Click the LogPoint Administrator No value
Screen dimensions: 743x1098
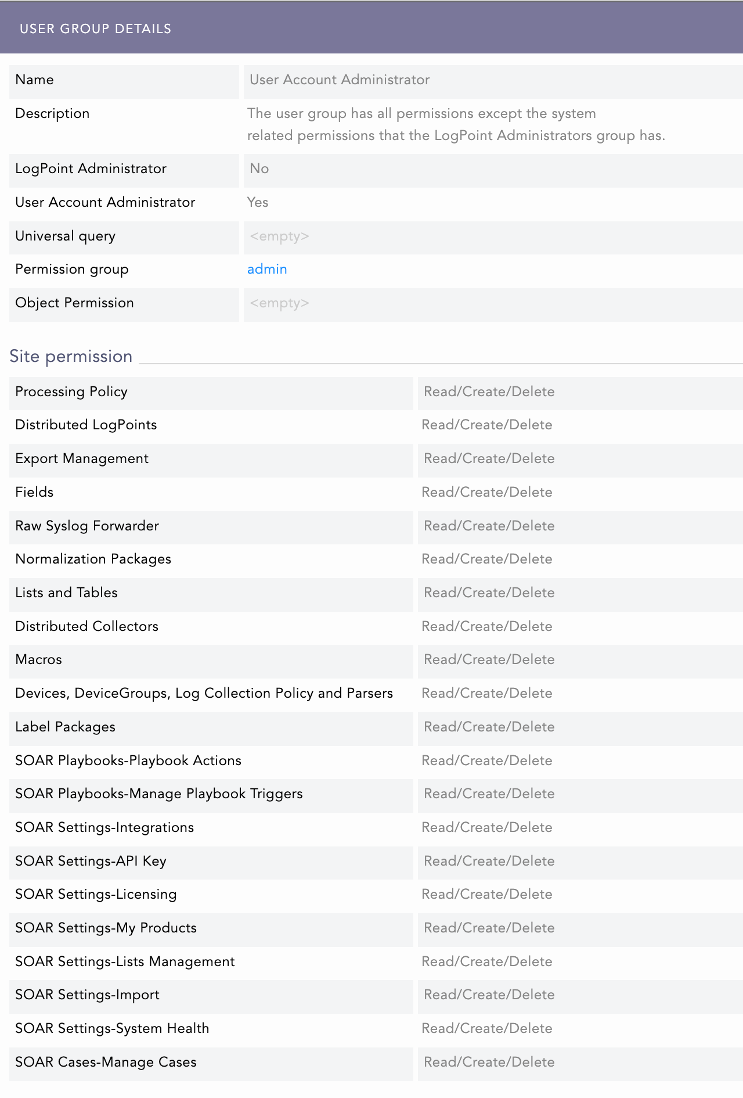point(259,168)
